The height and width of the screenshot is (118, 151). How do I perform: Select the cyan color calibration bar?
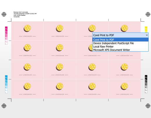coord(6,84)
